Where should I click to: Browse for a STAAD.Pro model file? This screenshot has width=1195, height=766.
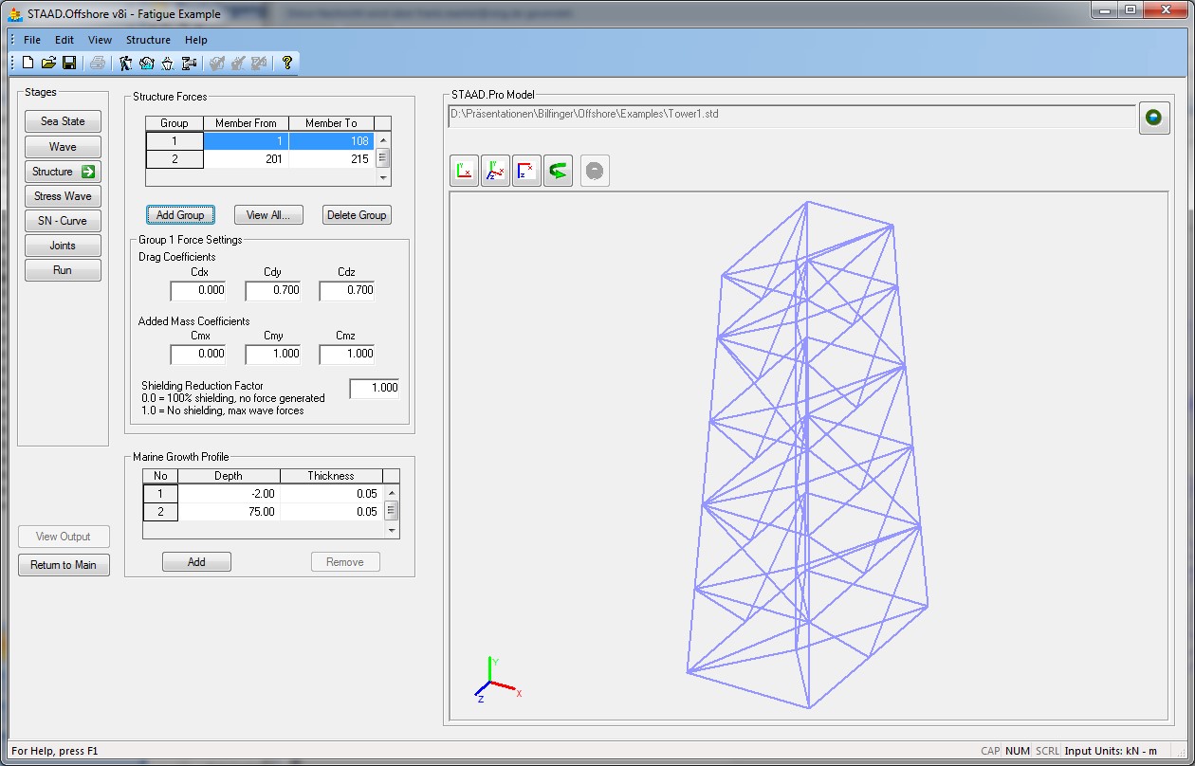[1153, 118]
